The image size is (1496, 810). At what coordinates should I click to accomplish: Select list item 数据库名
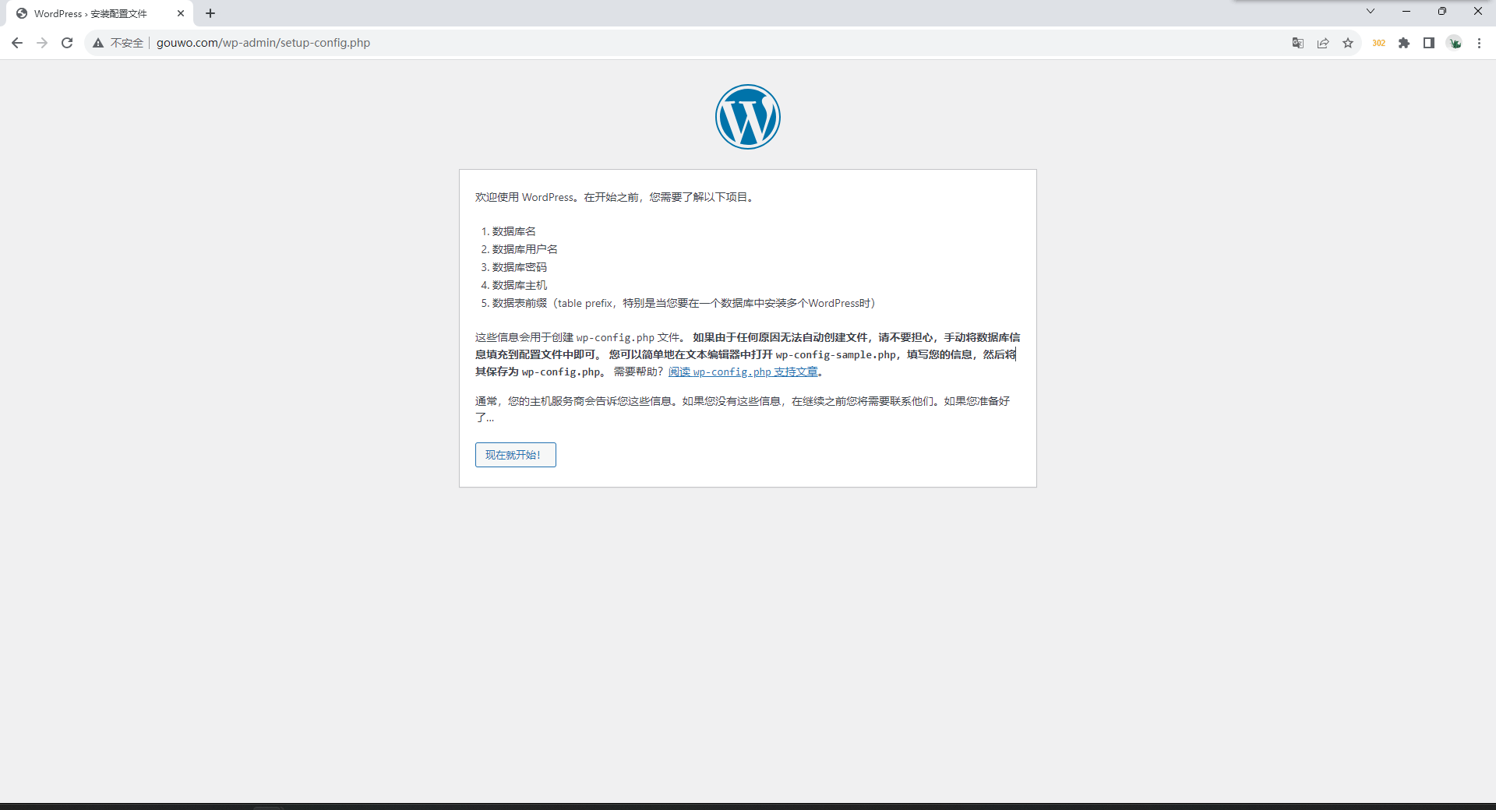(514, 231)
